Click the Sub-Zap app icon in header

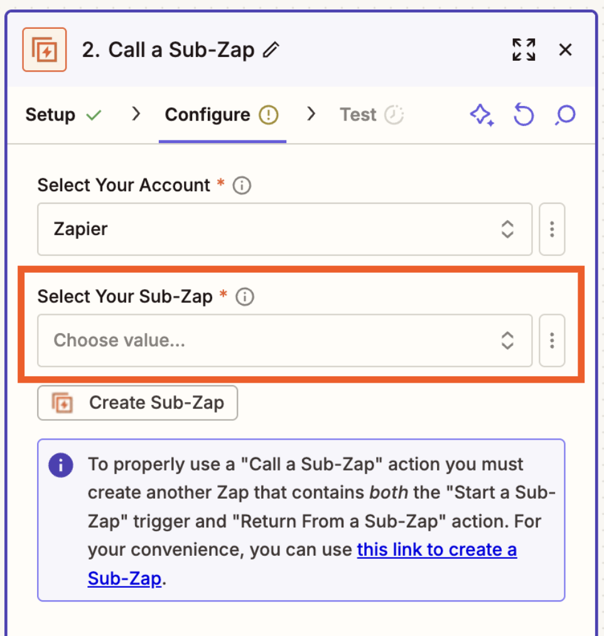(44, 50)
